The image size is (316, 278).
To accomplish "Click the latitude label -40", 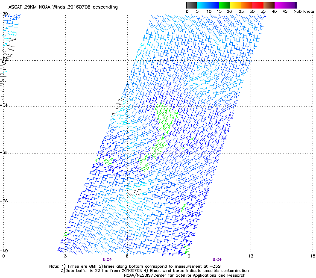I will coord(4,251).
